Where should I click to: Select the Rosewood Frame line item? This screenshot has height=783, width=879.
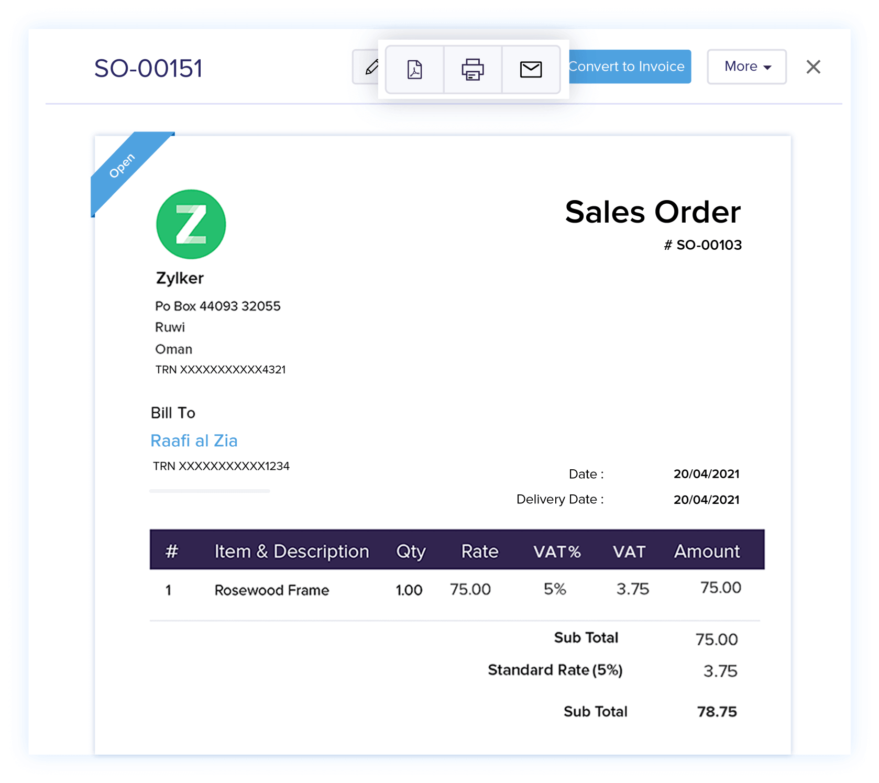coord(272,590)
